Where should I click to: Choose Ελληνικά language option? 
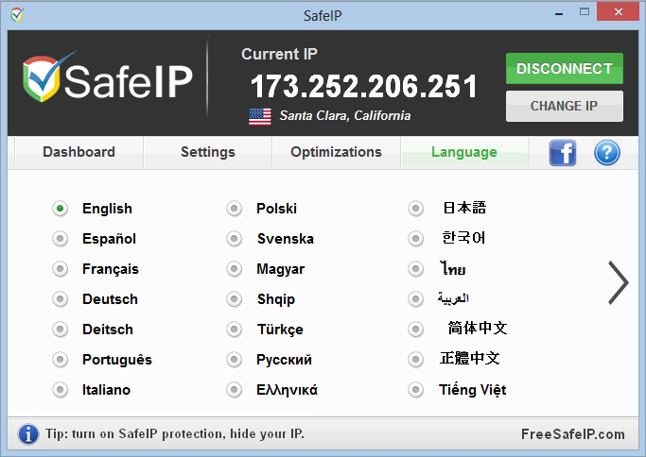coord(234,390)
